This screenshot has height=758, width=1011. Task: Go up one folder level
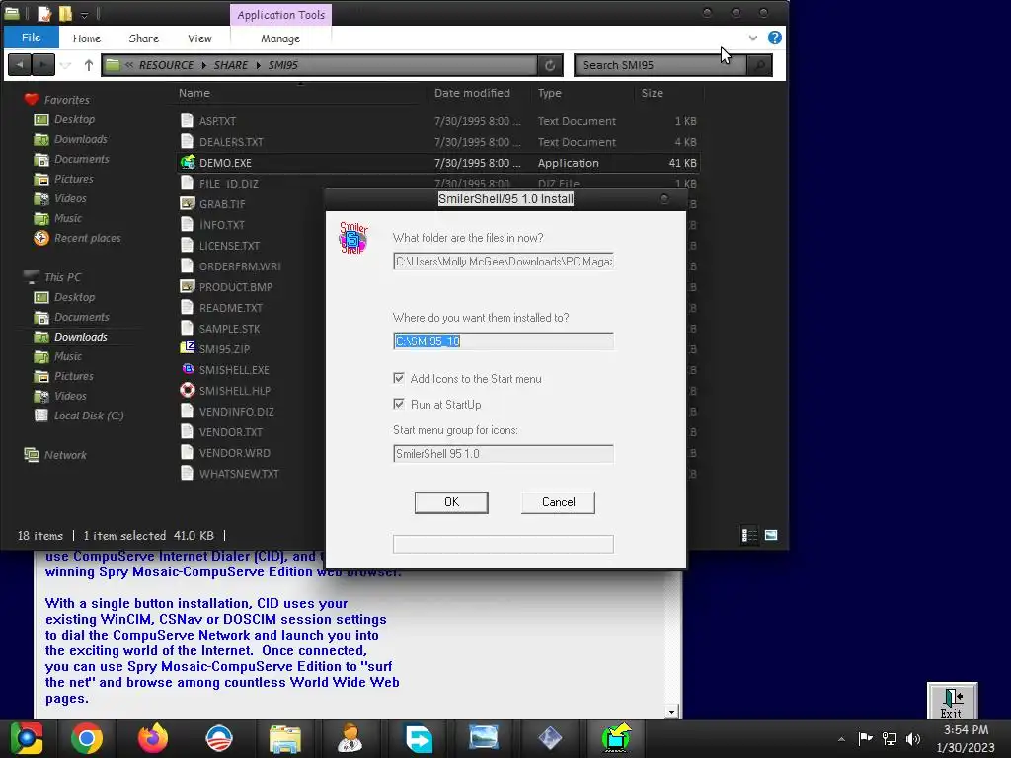click(x=88, y=64)
